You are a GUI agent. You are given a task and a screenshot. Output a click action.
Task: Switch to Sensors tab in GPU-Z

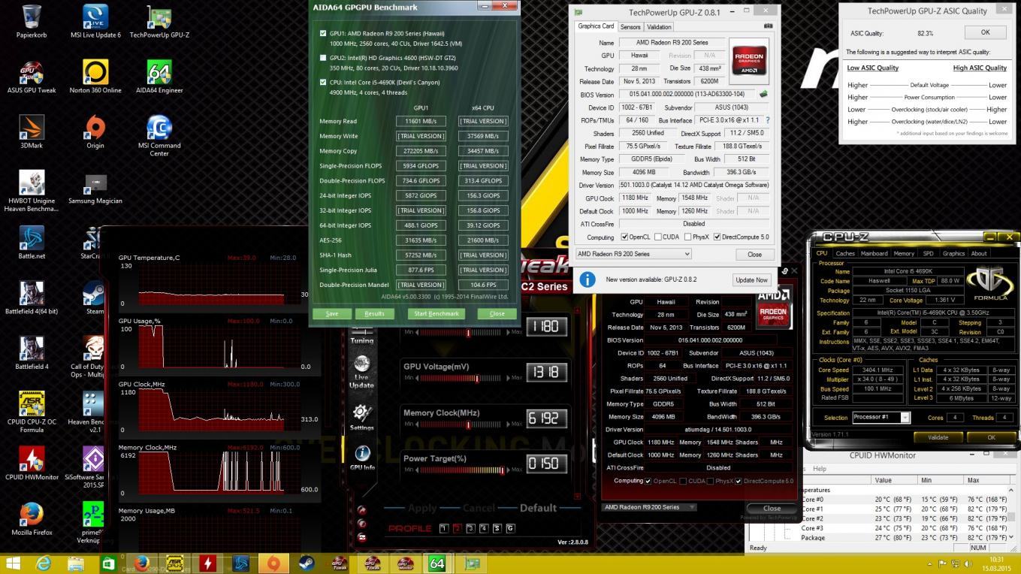pyautogui.click(x=630, y=27)
